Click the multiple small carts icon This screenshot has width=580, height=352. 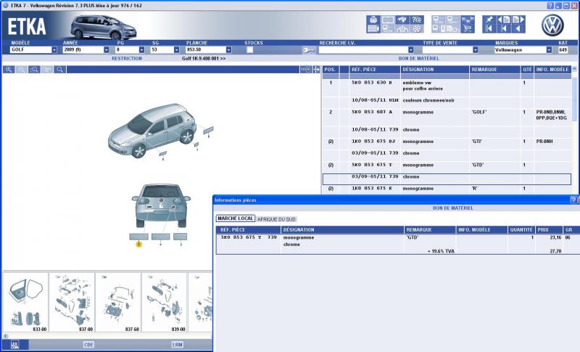(468, 20)
